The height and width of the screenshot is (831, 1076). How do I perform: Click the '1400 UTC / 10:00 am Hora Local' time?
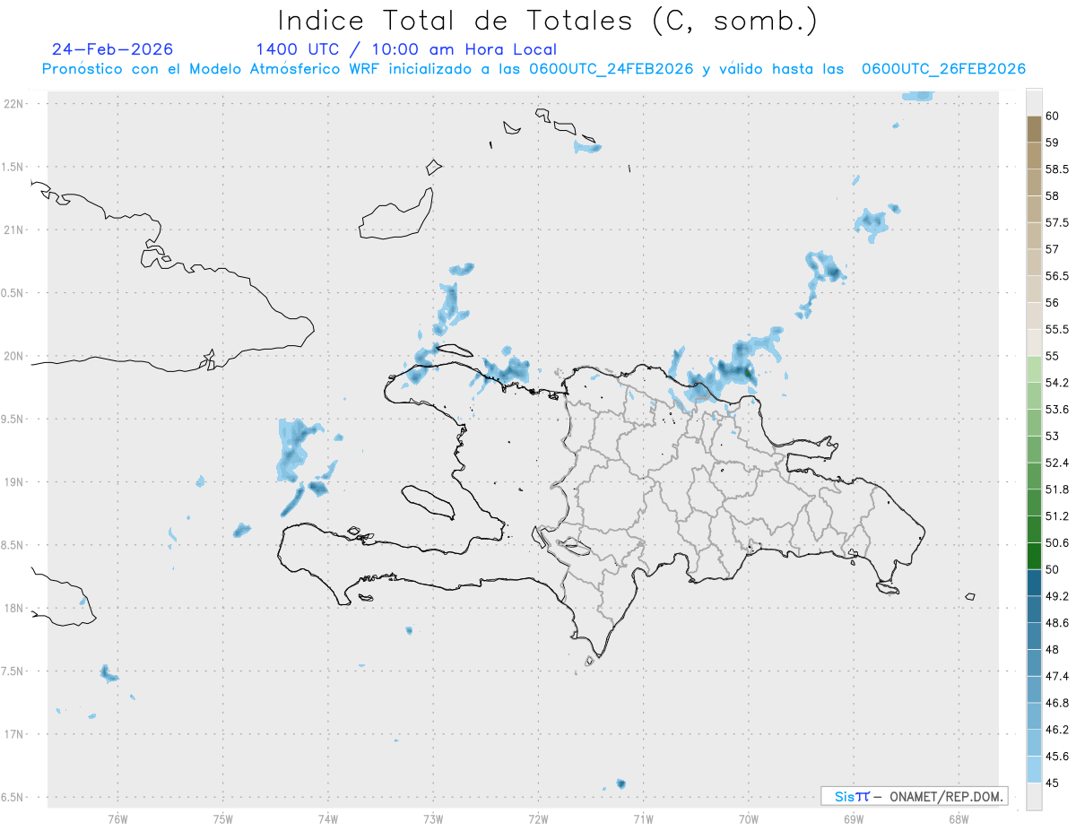tap(406, 49)
